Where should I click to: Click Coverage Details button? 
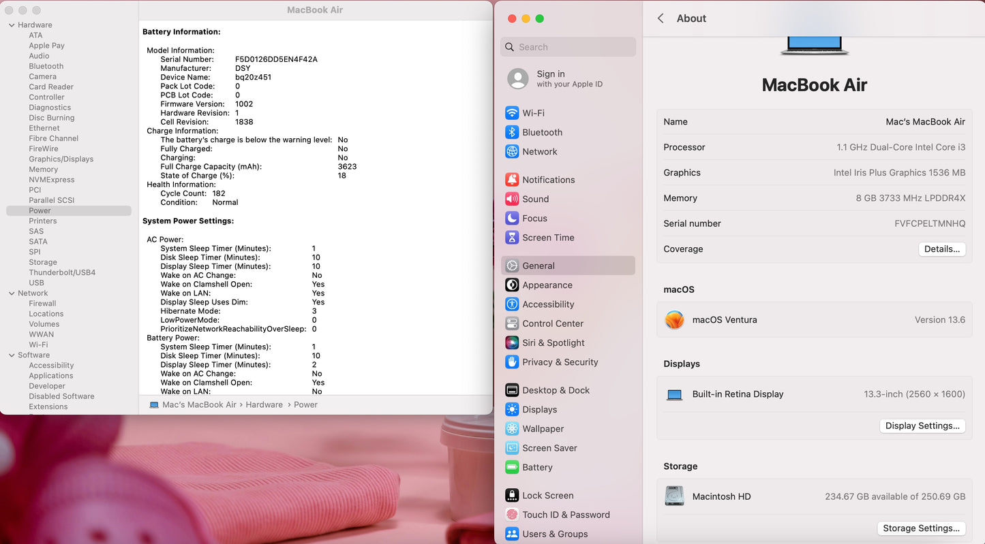tap(941, 249)
